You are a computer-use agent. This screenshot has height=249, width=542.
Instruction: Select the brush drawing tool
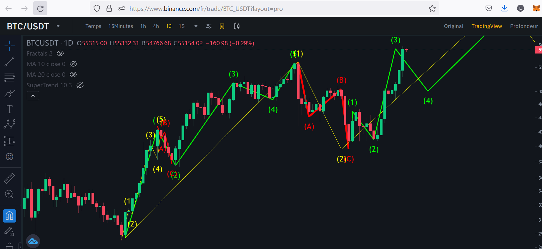coord(9,93)
